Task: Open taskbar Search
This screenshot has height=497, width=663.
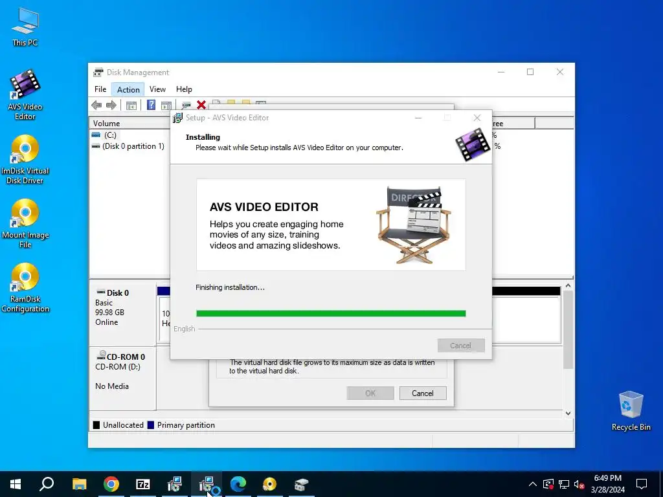Action: (47, 484)
